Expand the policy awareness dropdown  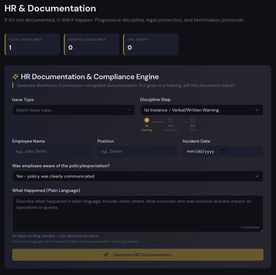click(138, 176)
